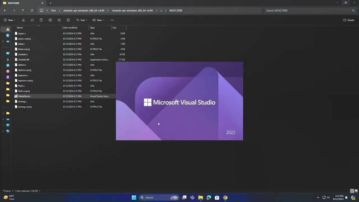This screenshot has height=202, width=359.
Task: Show hidden system tray icons
Action: point(318,198)
